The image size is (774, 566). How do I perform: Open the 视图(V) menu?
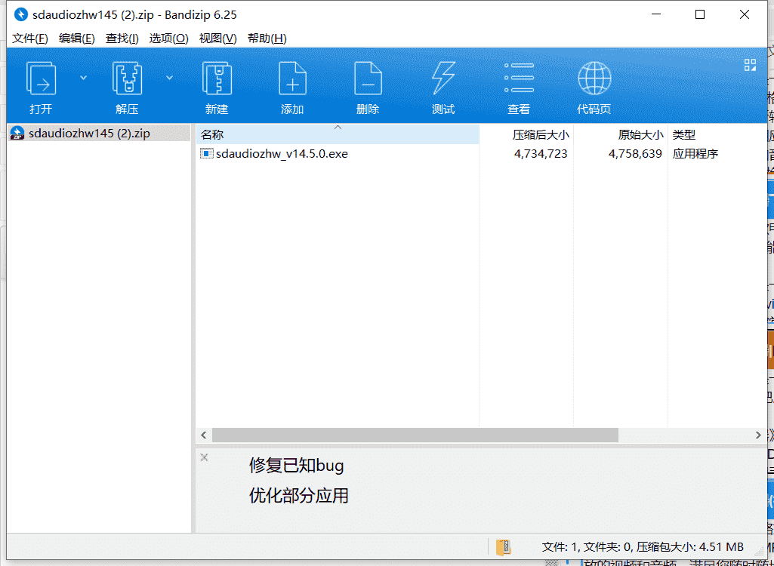pyautogui.click(x=217, y=38)
